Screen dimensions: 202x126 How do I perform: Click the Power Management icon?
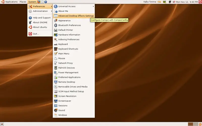[x=56, y=73]
